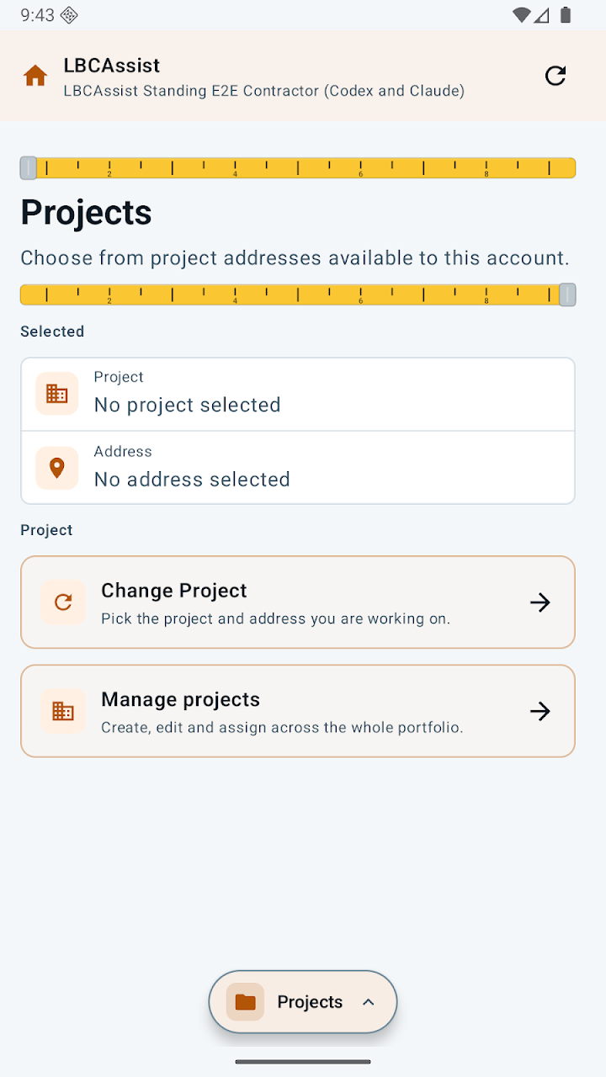Click the 'Selected' section label
This screenshot has height=1077, width=606.
click(x=52, y=332)
